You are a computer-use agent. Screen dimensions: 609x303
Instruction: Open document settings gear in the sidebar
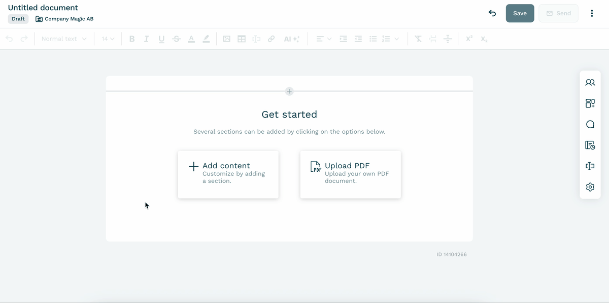[x=590, y=187]
